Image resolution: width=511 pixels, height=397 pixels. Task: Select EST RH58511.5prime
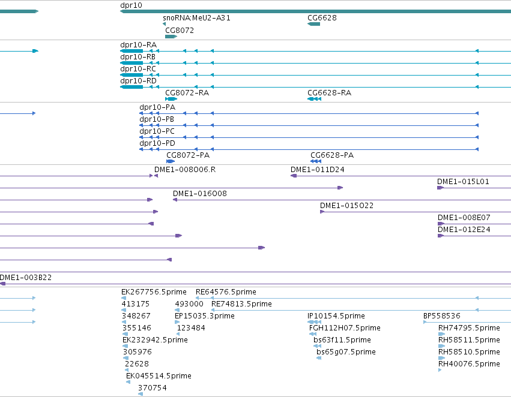(469, 340)
